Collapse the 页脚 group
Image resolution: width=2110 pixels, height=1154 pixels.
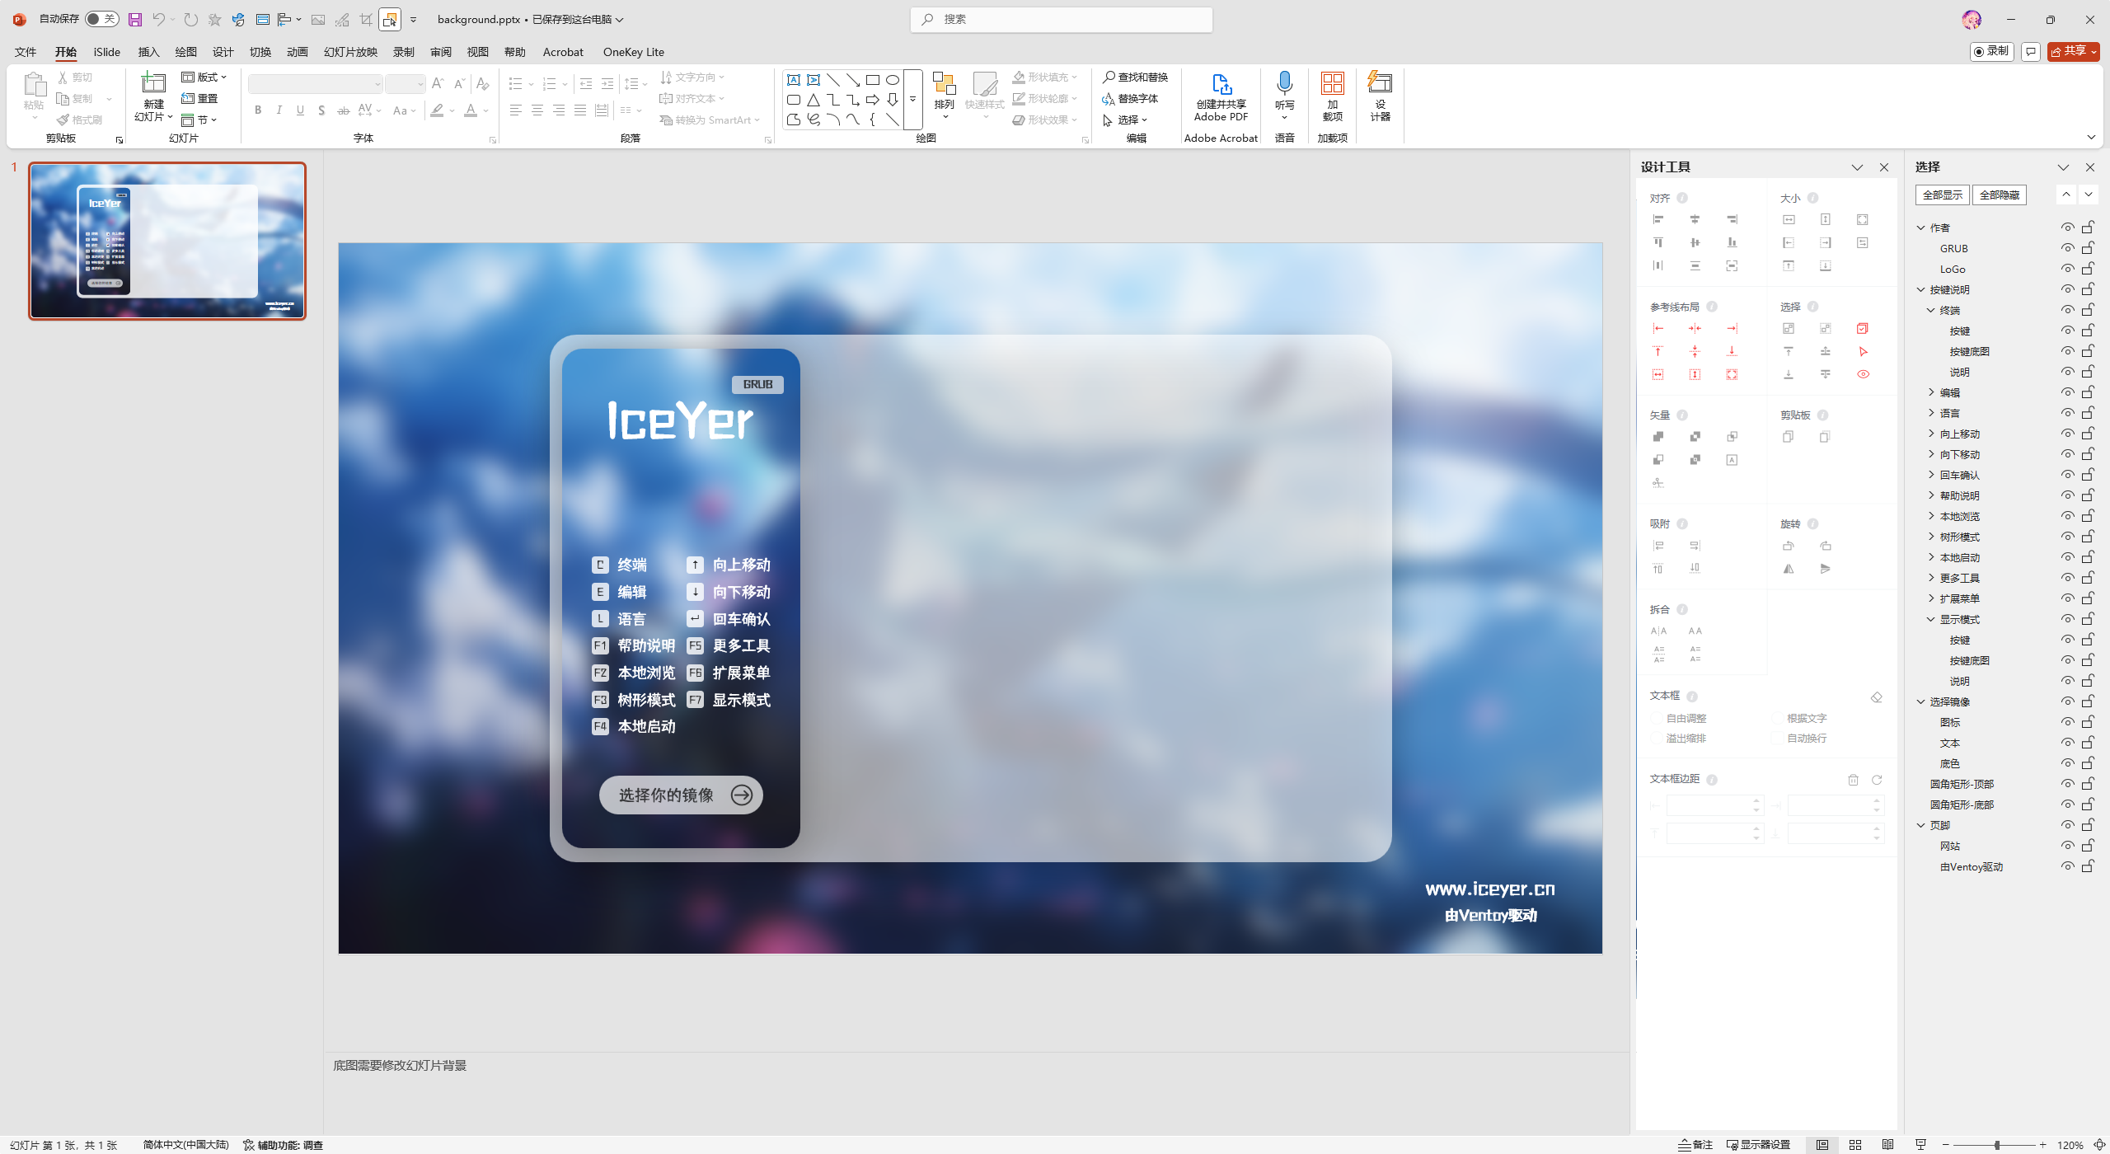[x=1921, y=825]
